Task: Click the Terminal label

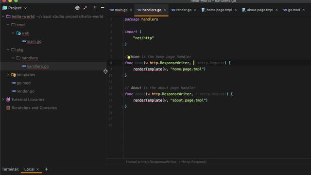Action: tap(10, 169)
